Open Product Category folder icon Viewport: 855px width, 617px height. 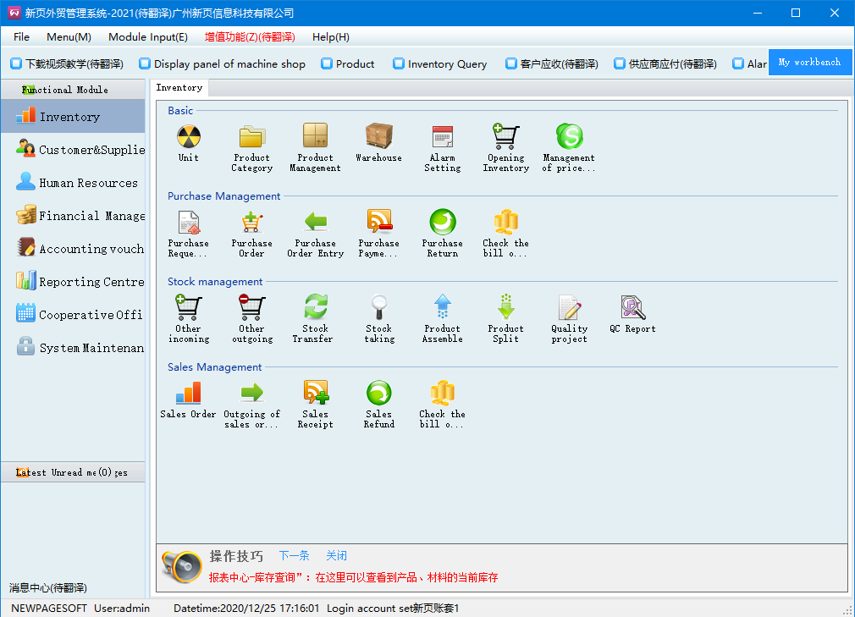click(x=251, y=137)
